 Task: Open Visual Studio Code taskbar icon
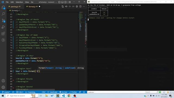coord(63,96)
